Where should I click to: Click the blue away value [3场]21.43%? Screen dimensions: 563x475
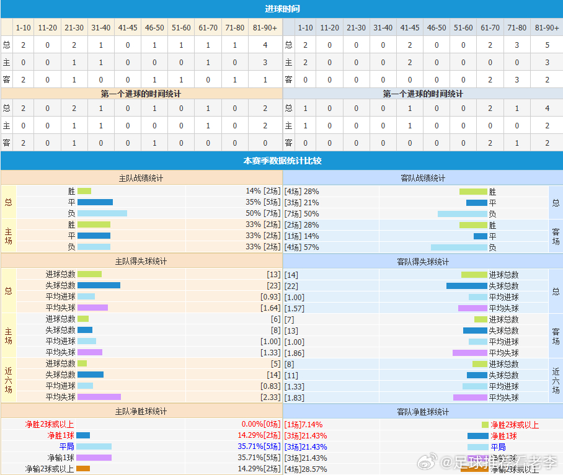(x=306, y=446)
